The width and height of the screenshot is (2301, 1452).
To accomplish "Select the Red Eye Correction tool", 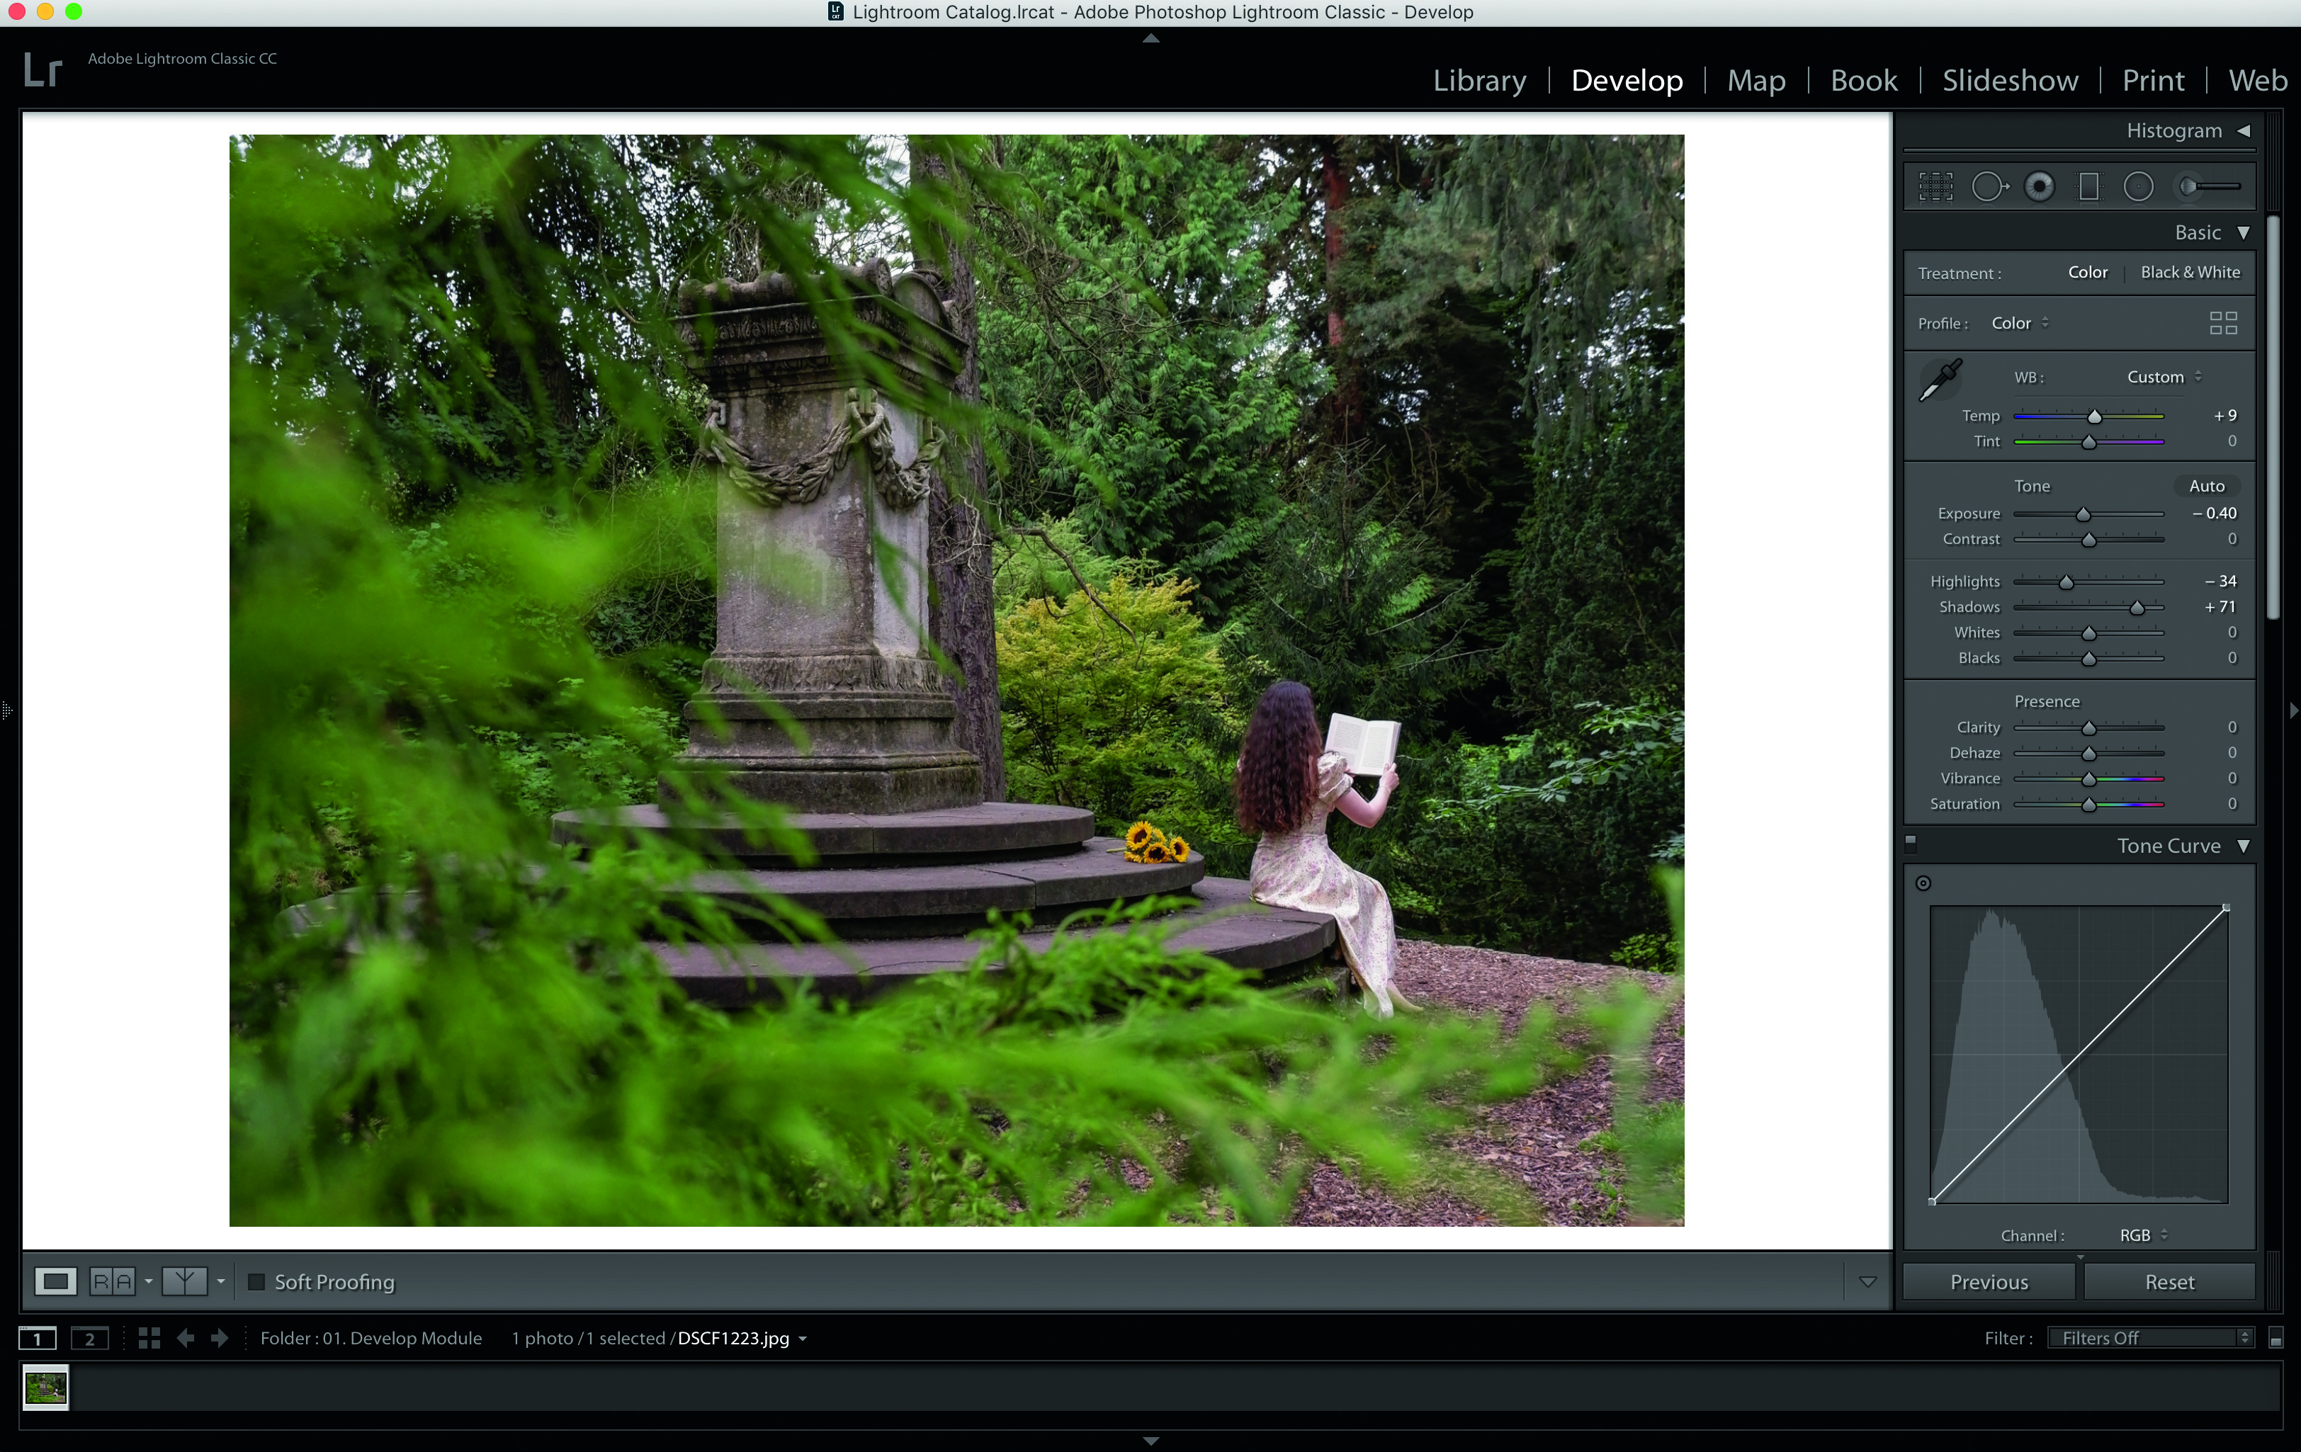I will click(2039, 186).
